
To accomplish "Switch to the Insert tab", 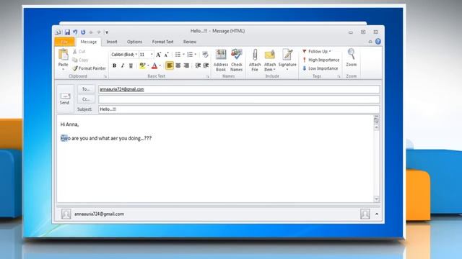I will [112, 42].
